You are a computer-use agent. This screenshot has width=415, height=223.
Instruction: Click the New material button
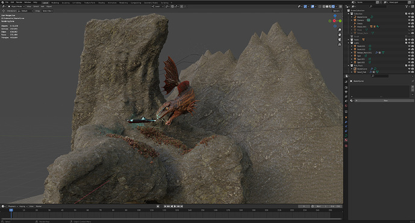(x=385, y=100)
